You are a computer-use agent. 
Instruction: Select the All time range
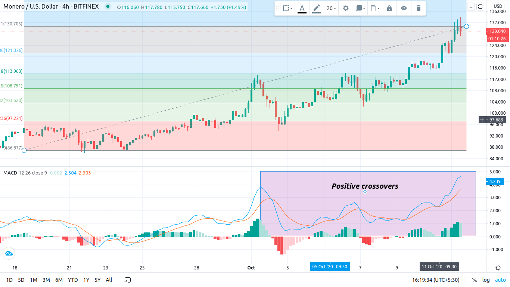tap(109, 280)
